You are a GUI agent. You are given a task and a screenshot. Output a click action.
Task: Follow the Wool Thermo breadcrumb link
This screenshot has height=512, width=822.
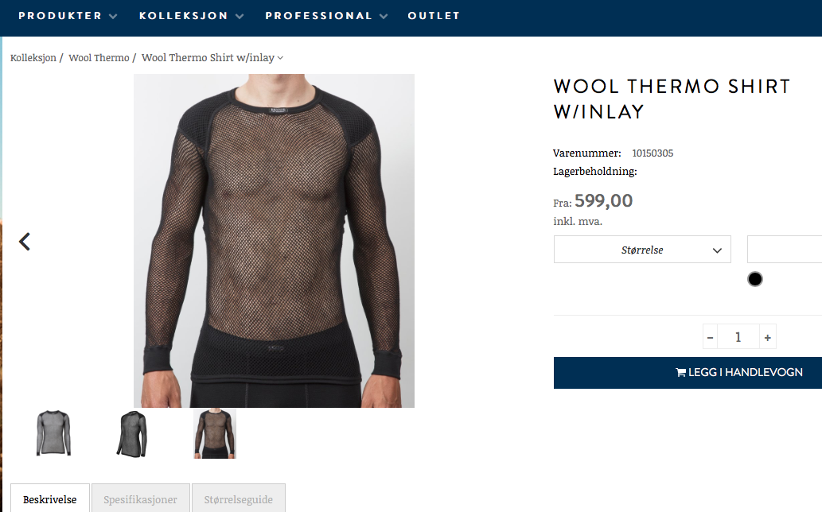(x=99, y=57)
